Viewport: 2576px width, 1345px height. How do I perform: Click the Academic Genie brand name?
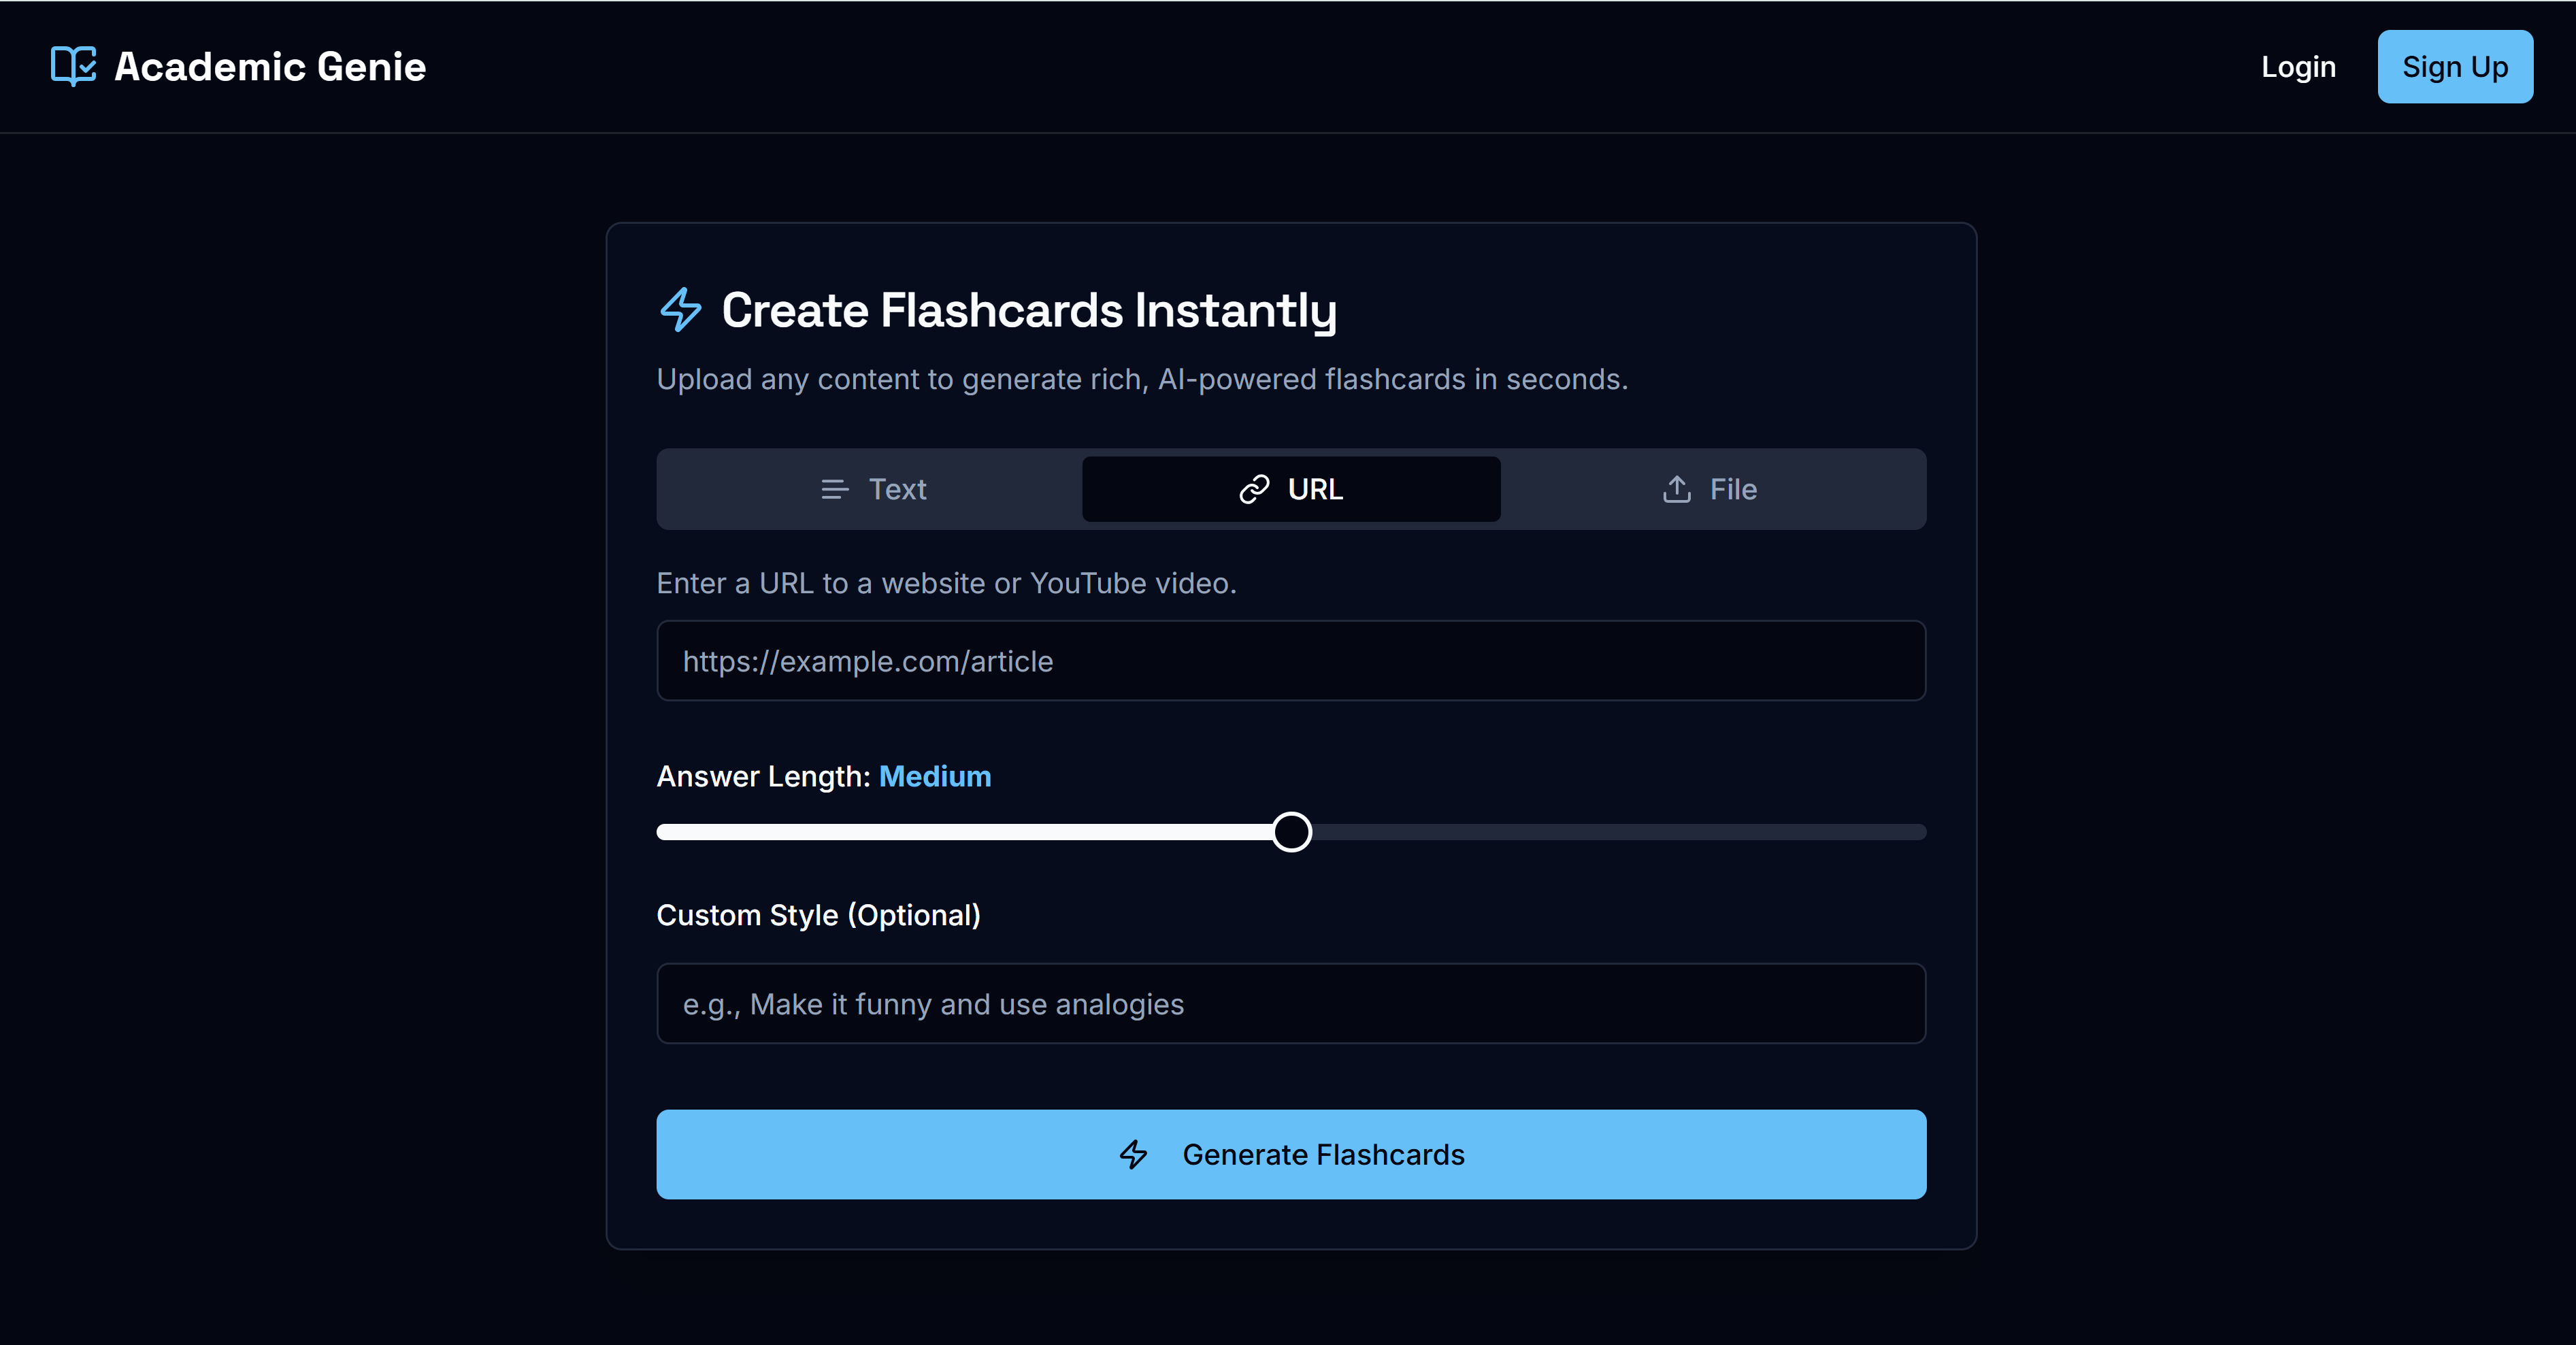coord(270,67)
